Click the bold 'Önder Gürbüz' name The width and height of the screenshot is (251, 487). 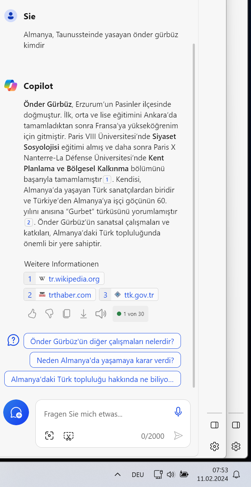[x=48, y=104]
